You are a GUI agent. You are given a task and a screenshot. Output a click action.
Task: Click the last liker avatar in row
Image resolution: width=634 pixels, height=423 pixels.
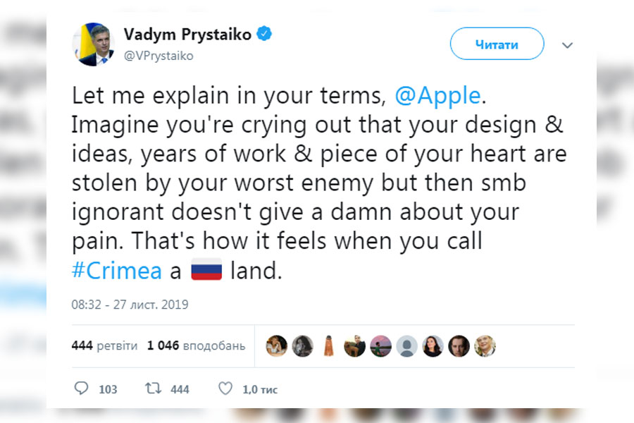point(485,345)
